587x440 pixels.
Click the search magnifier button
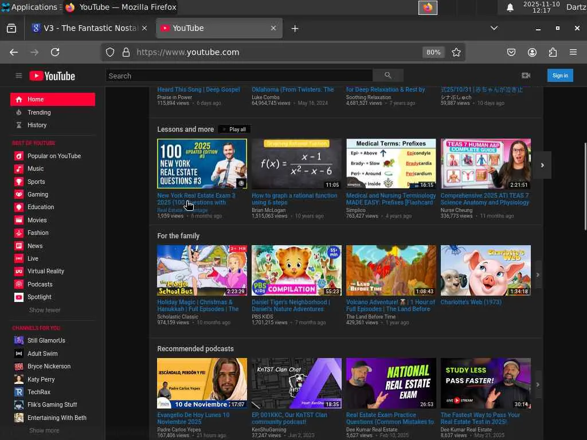click(388, 76)
